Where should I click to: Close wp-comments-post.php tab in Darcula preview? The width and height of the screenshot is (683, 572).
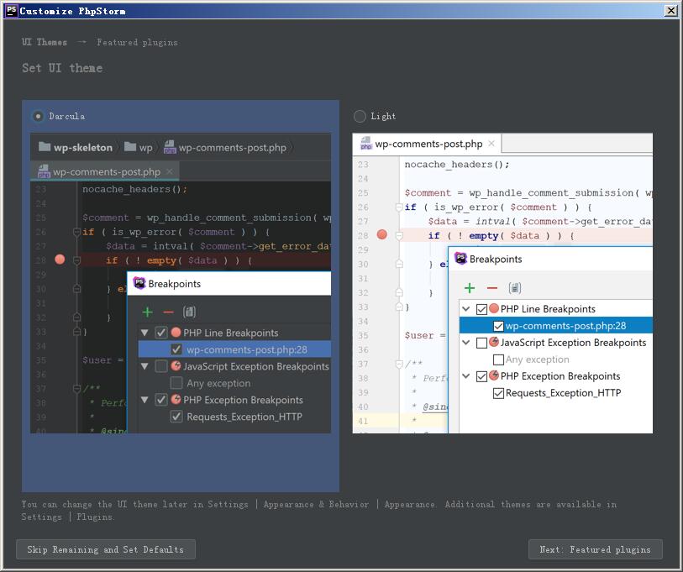[170, 171]
